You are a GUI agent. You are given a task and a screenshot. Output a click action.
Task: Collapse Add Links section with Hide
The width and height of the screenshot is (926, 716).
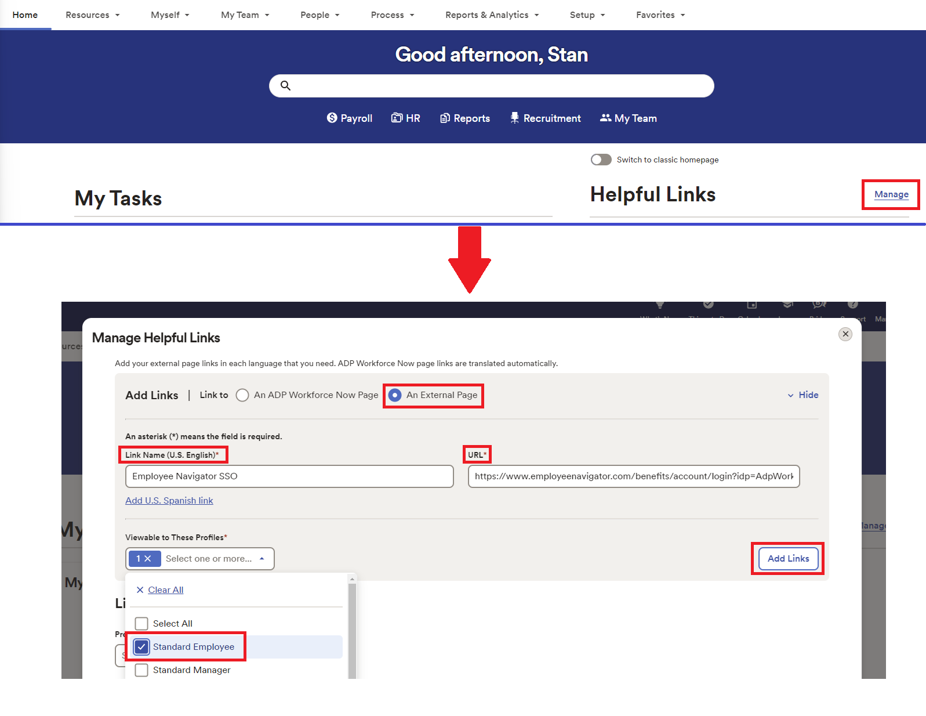point(802,395)
